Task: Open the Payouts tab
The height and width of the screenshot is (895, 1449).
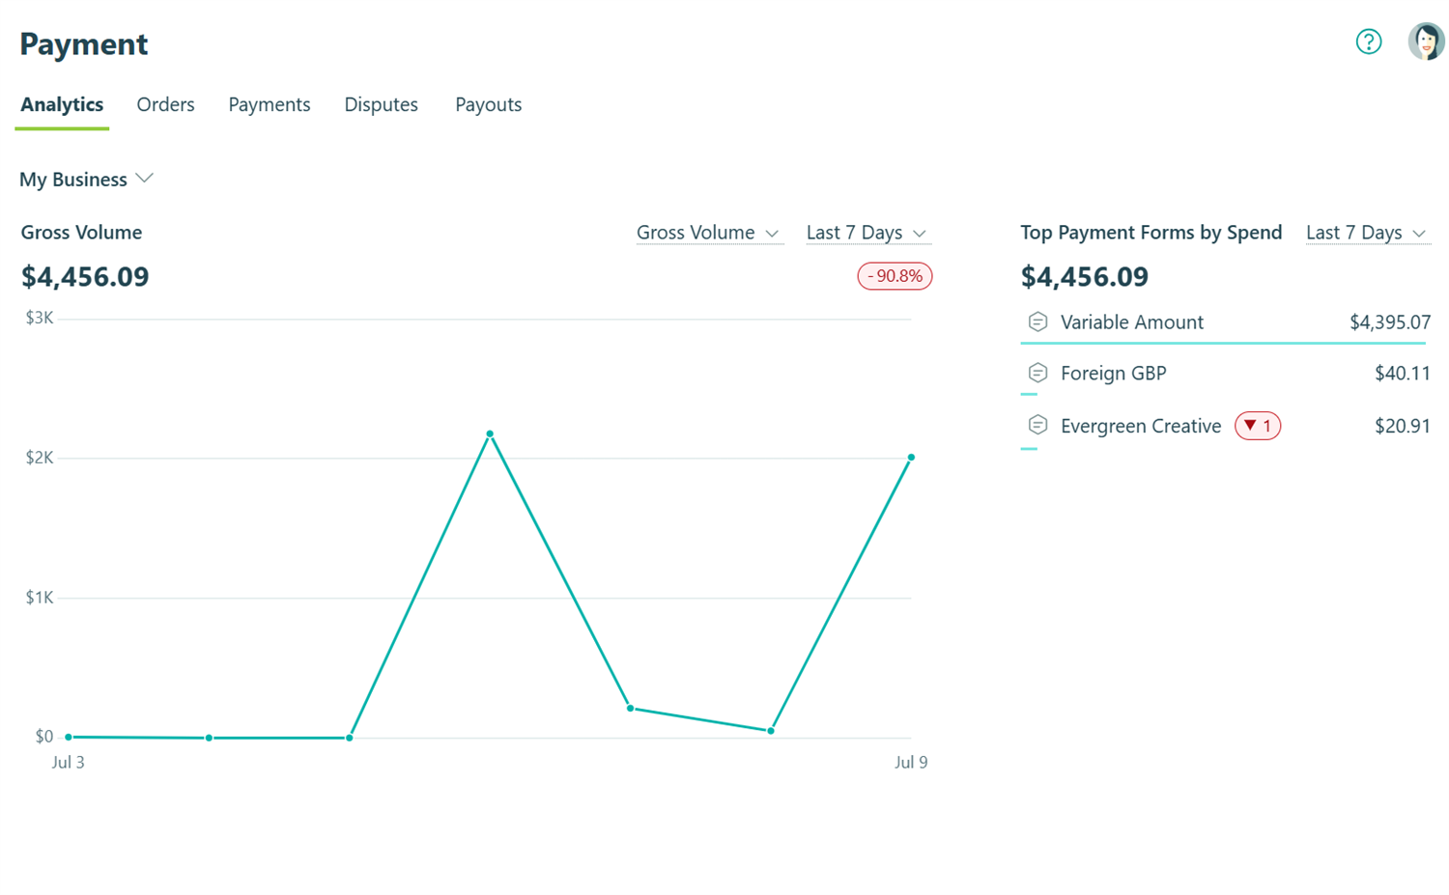Action: tap(488, 104)
